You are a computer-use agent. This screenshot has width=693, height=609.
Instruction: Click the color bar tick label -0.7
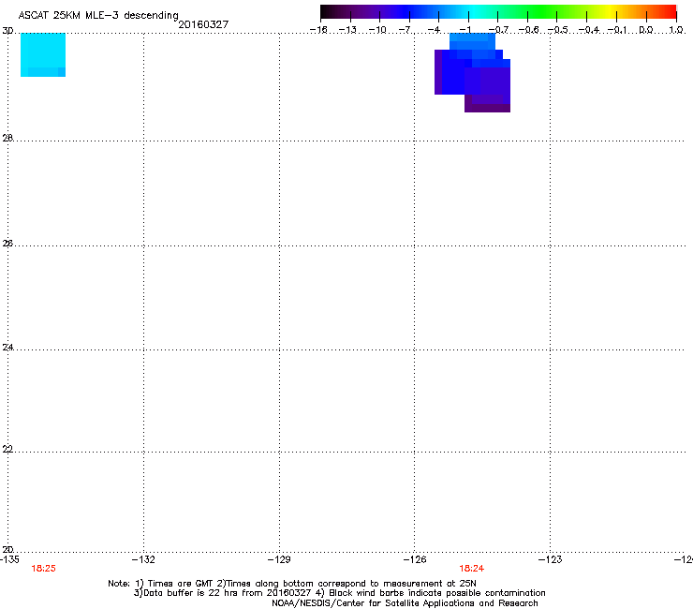pyautogui.click(x=498, y=30)
